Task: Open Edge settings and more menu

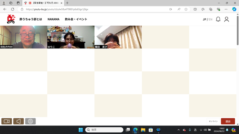Action: click(x=226, y=9)
